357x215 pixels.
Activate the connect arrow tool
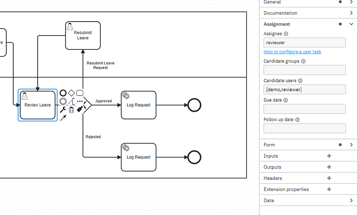click(x=63, y=118)
